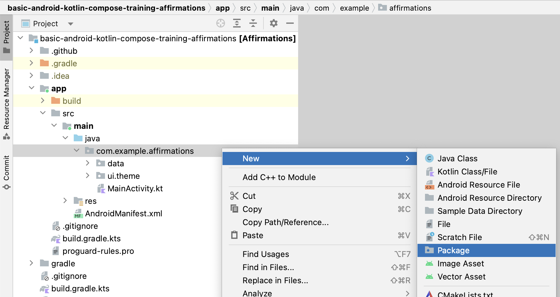
Task: Expand the data package node
Action: [88, 163]
